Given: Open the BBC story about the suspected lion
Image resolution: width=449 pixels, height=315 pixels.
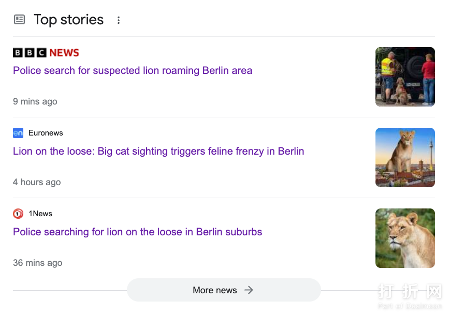Looking at the screenshot, I should click(x=133, y=70).
